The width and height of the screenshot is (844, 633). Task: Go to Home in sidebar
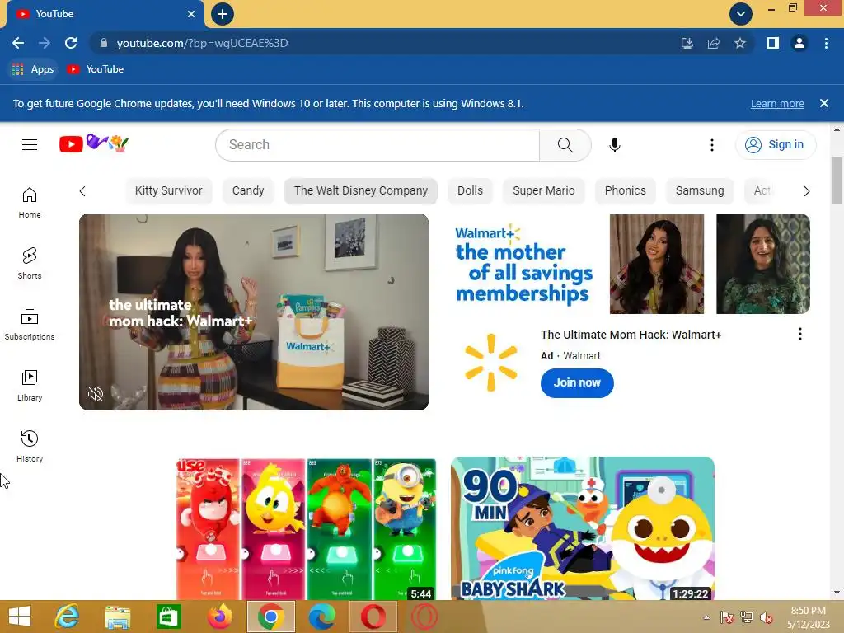tap(30, 203)
